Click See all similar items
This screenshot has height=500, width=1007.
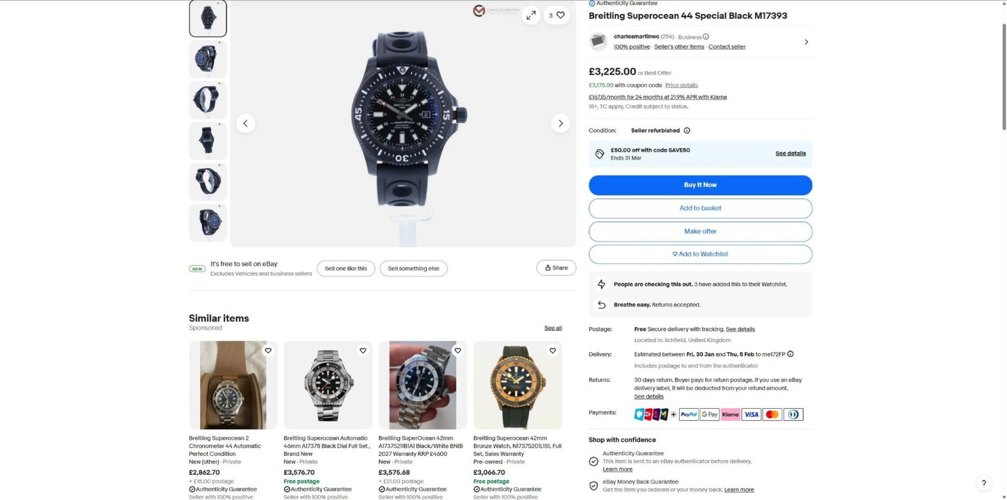tap(553, 328)
